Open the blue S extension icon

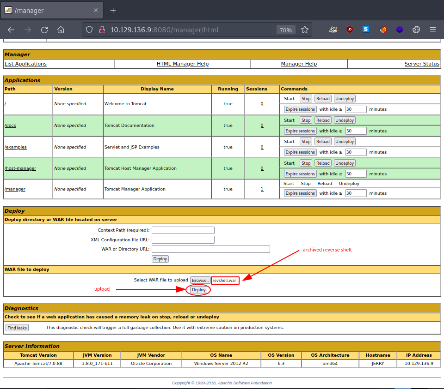366,29
